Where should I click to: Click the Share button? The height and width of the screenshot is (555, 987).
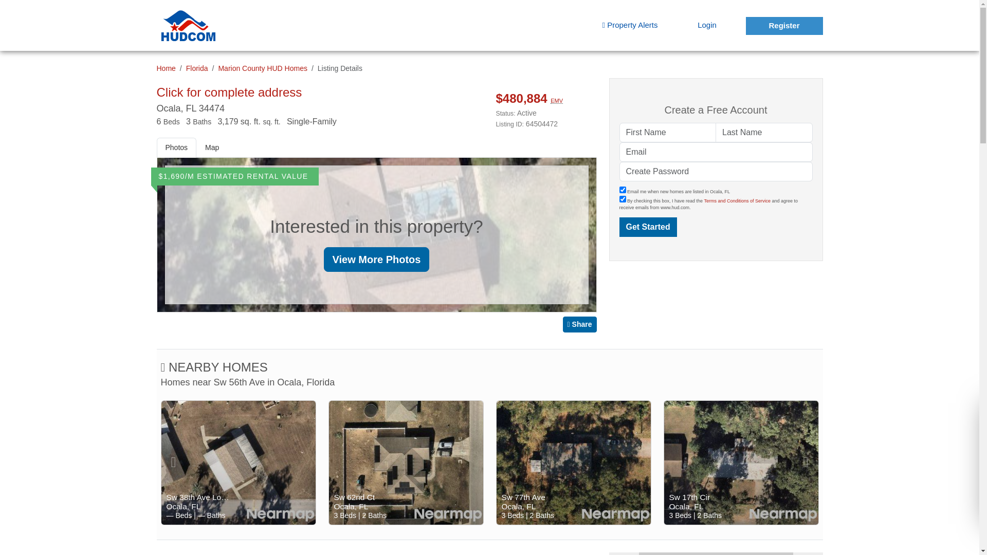[579, 324]
